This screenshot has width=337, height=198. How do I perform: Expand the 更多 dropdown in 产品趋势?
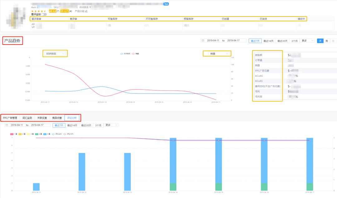tap(307, 41)
